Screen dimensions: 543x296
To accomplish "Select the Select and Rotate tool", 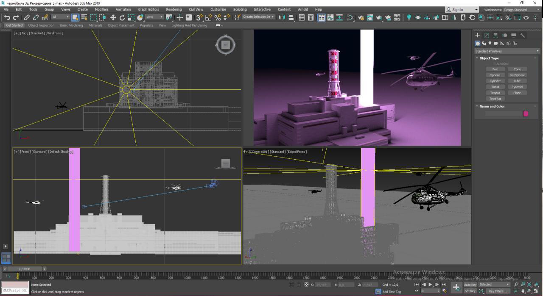I will tap(122, 17).
